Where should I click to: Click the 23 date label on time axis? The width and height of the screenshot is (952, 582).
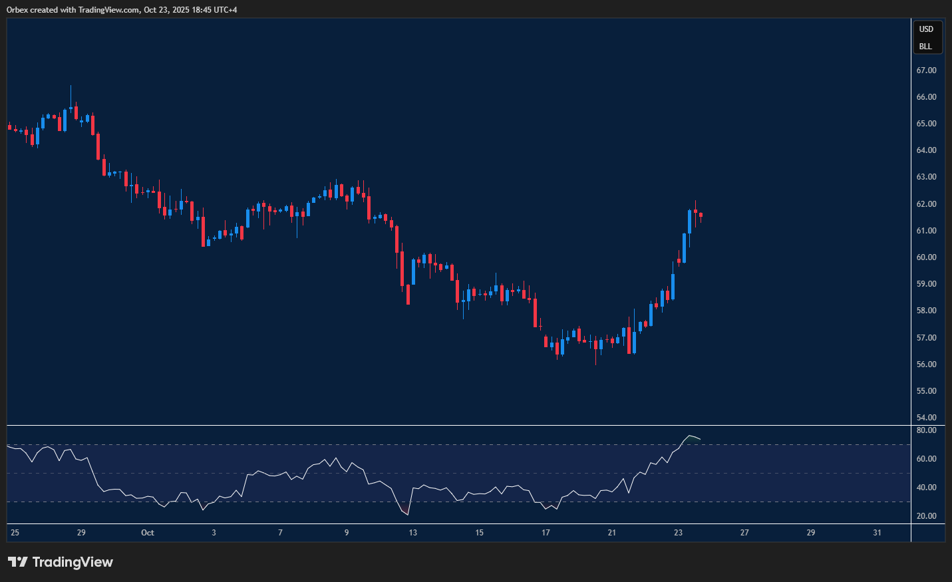(x=678, y=533)
